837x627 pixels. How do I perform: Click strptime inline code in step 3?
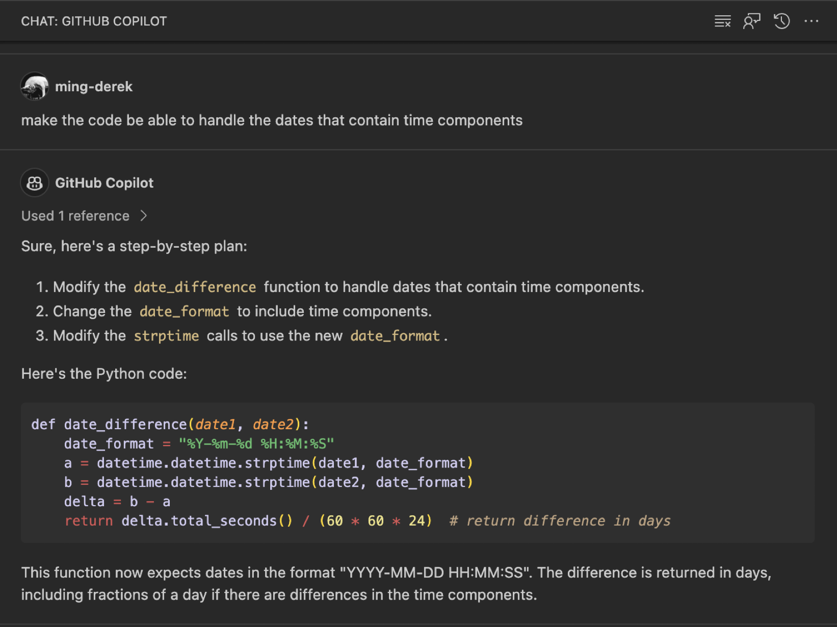pos(166,336)
